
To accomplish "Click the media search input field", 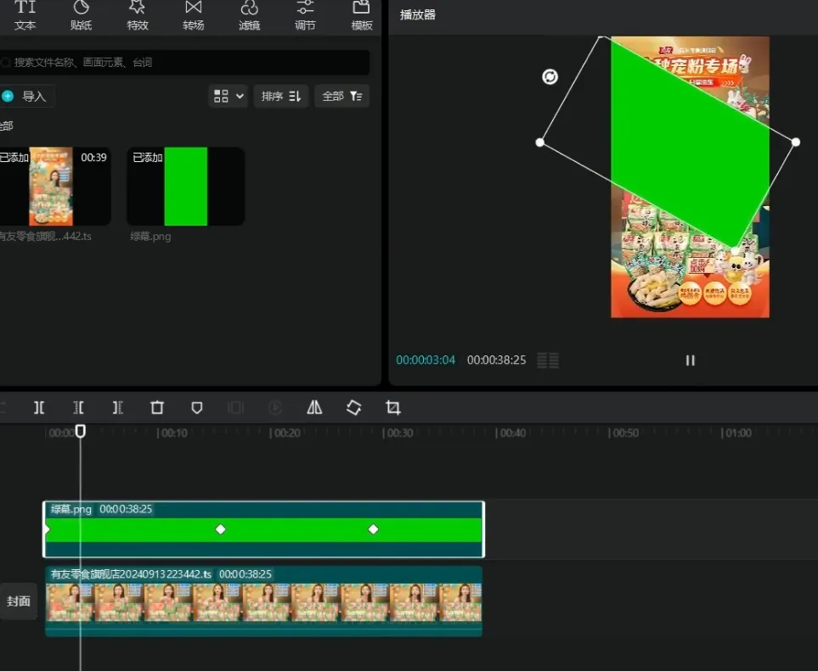I will point(187,63).
